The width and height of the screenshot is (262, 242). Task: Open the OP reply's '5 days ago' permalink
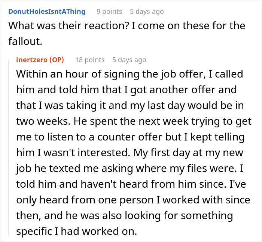coord(129,60)
